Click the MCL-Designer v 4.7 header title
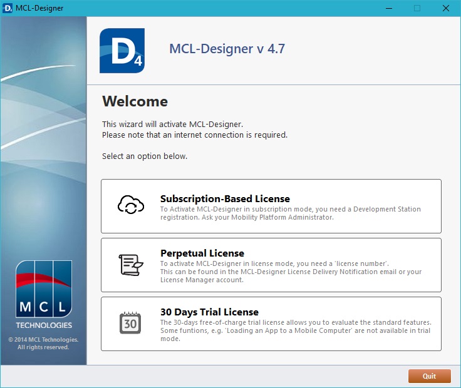The height and width of the screenshot is (388, 461). 227,49
